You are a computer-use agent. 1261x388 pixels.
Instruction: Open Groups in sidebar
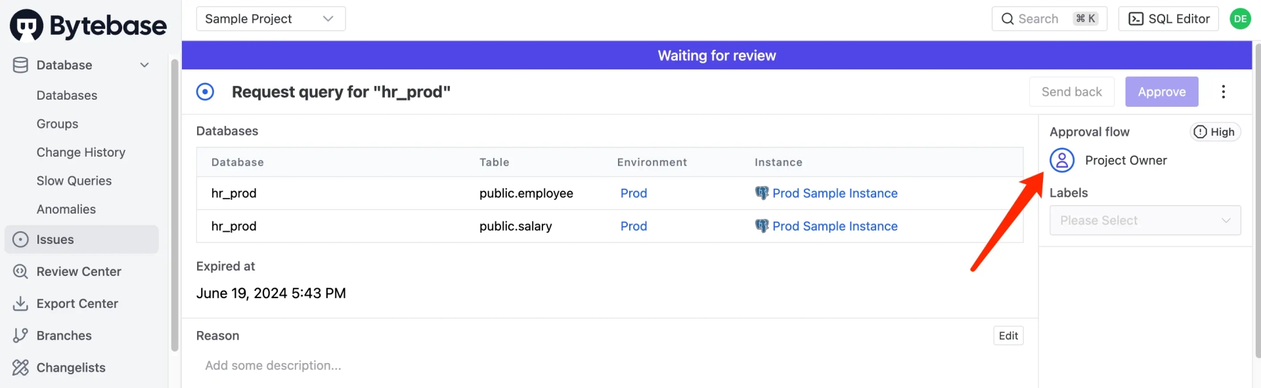pos(57,124)
